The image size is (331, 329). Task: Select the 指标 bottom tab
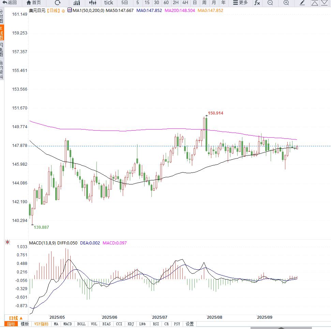(x=11, y=324)
